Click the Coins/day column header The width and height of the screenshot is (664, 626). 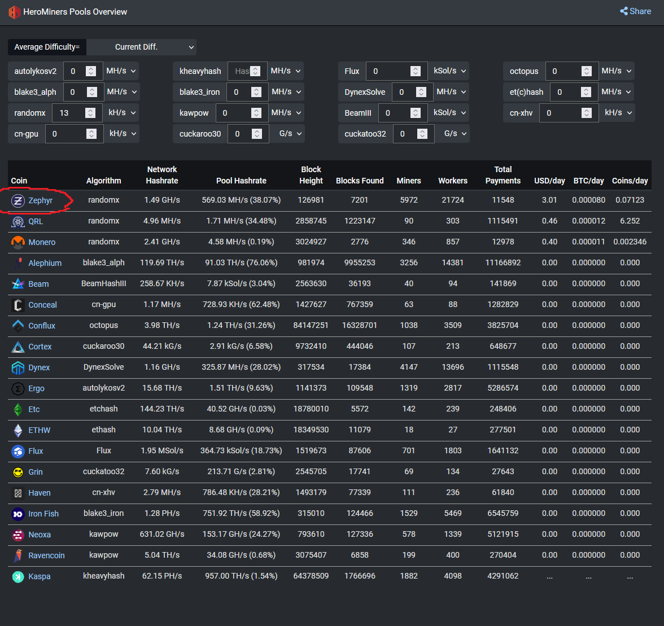(630, 181)
